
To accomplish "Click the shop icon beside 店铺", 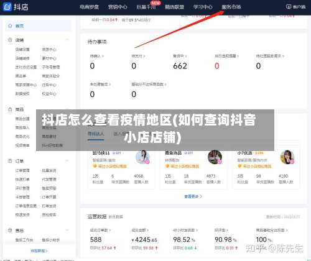I will coord(10,40).
